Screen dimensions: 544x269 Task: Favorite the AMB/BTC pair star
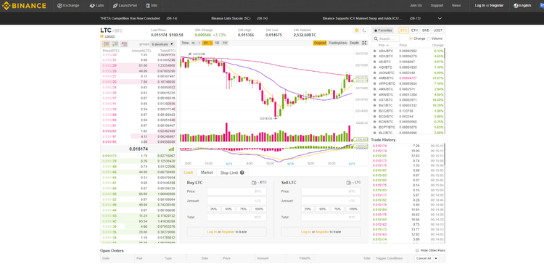point(375,78)
